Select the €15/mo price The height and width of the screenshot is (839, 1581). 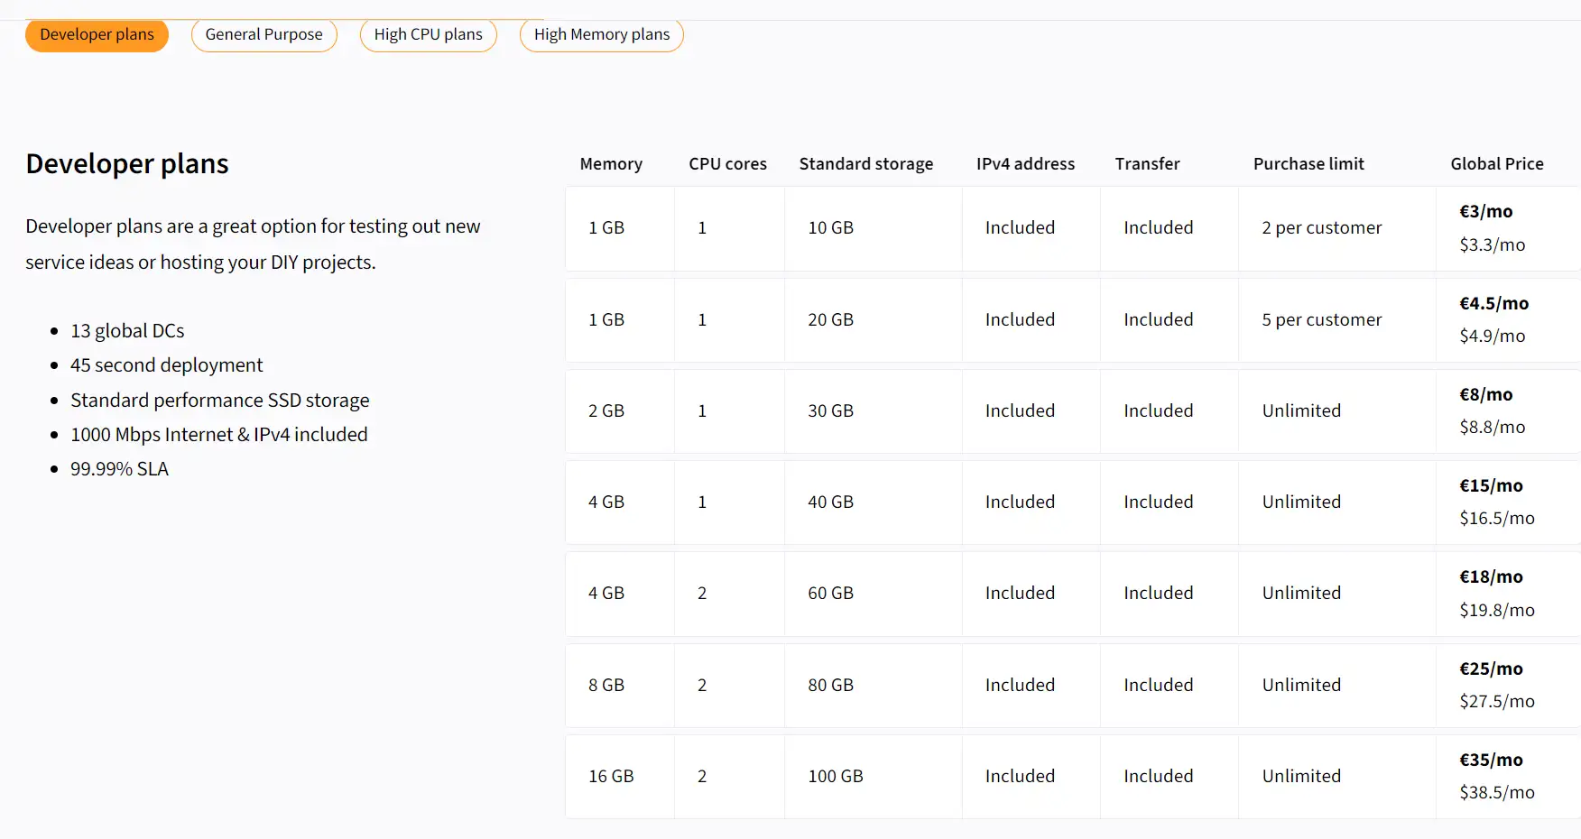point(1491,486)
